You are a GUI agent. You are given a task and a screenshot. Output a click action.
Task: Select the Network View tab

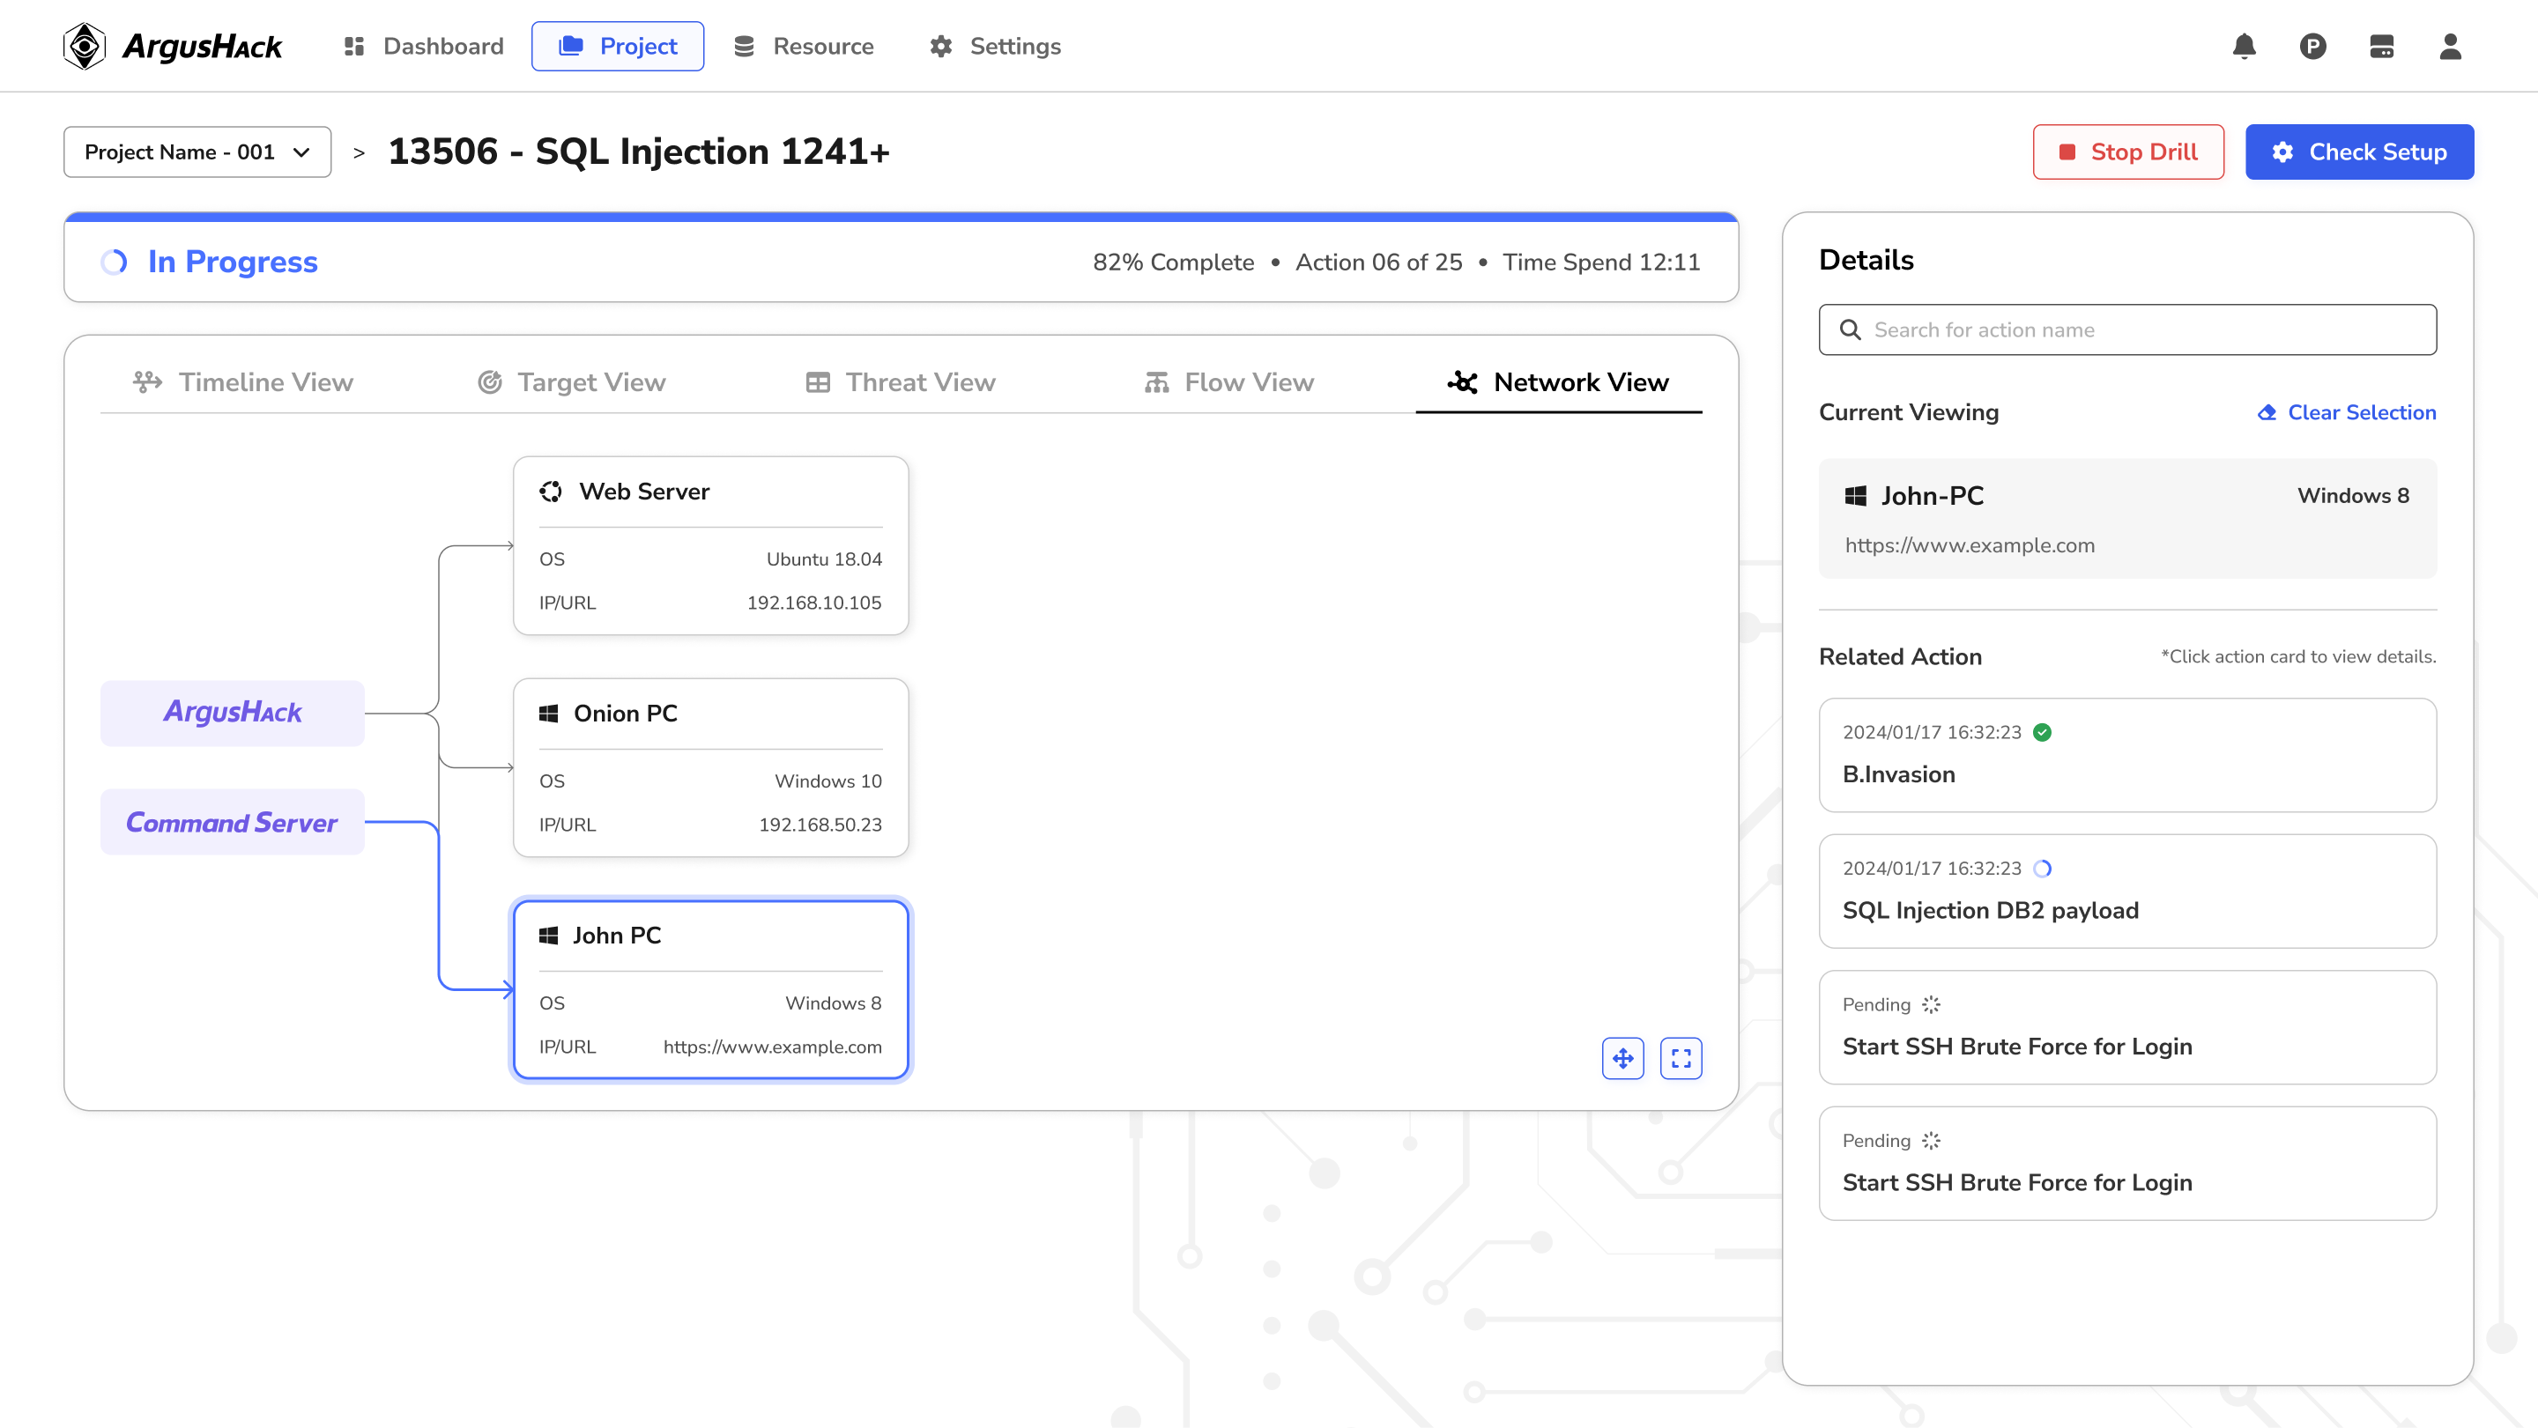(x=1559, y=382)
